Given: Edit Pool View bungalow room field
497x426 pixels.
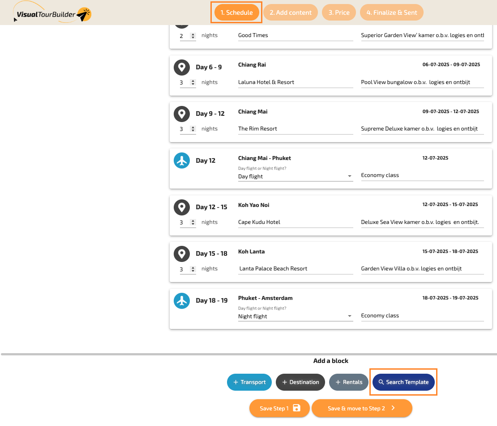Looking at the screenshot, I should 422,82.
